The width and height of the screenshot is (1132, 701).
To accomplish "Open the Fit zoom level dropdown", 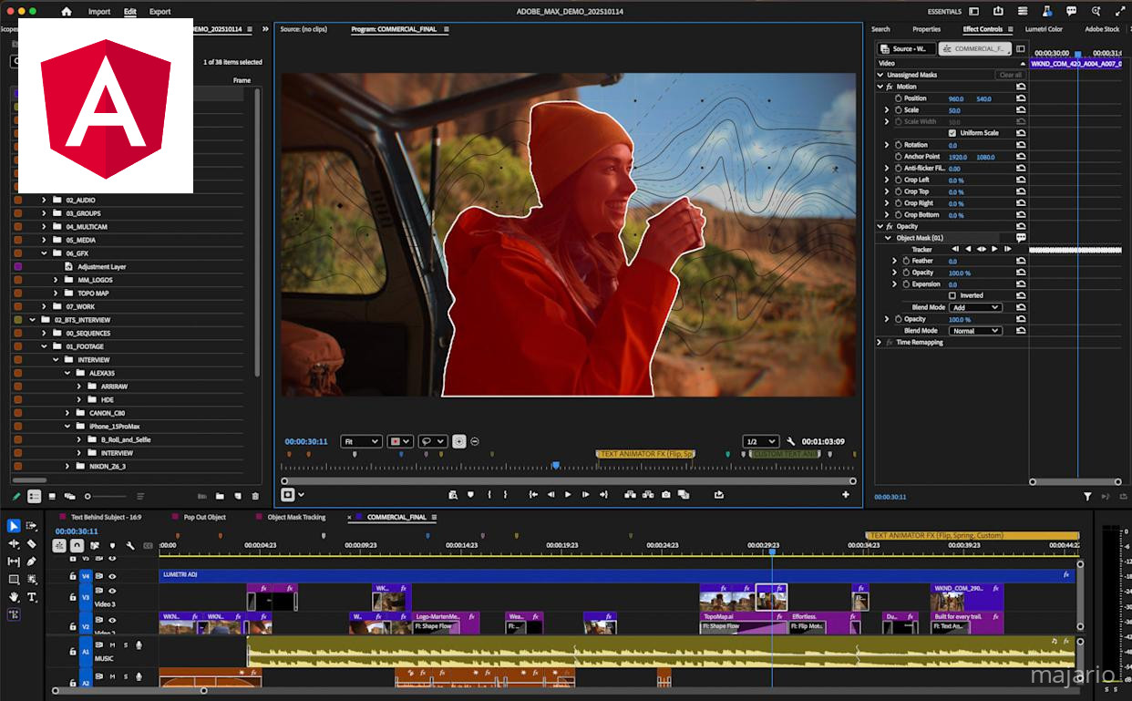I will click(x=361, y=441).
